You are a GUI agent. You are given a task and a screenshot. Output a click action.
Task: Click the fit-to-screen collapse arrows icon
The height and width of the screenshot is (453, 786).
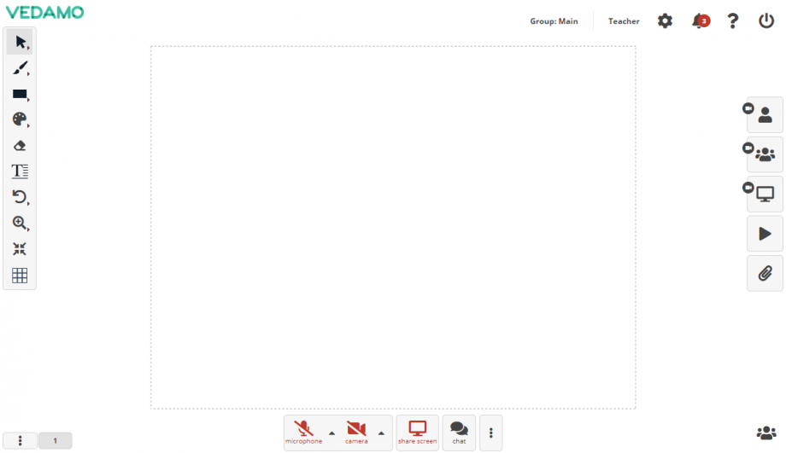pyautogui.click(x=21, y=249)
